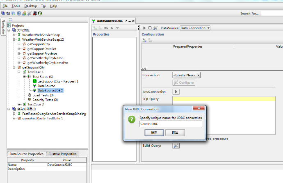The height and width of the screenshot is (183, 283).
Task: Click 取消 button in JDBC dialog
Action: [x=175, y=133]
